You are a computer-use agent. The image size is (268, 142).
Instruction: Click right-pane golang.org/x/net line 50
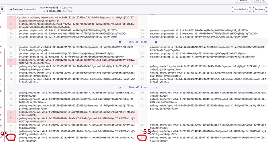point(208,94)
